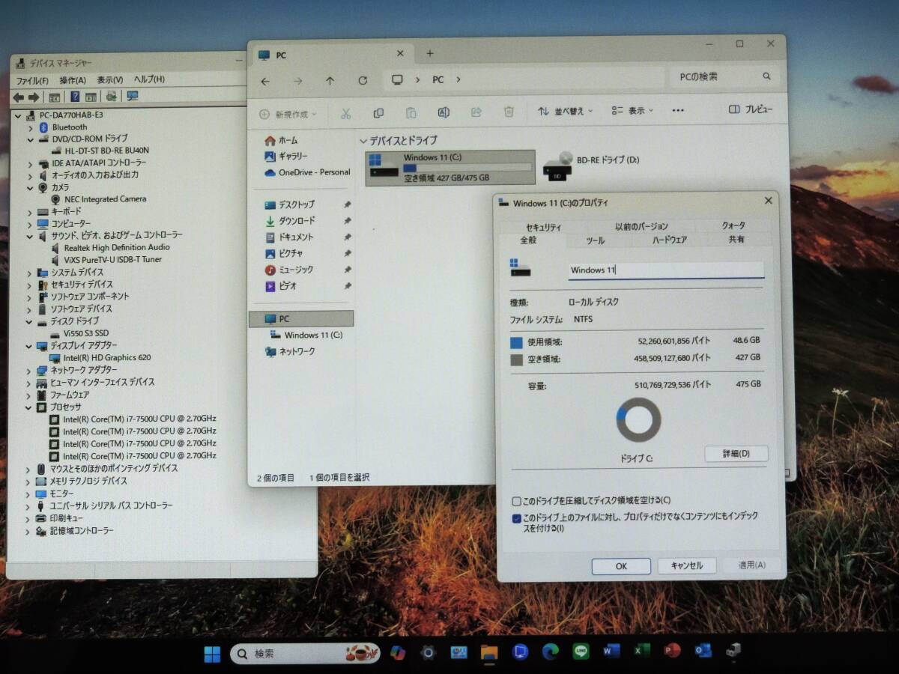Click the Share icon in Explorer toolbar

476,112
